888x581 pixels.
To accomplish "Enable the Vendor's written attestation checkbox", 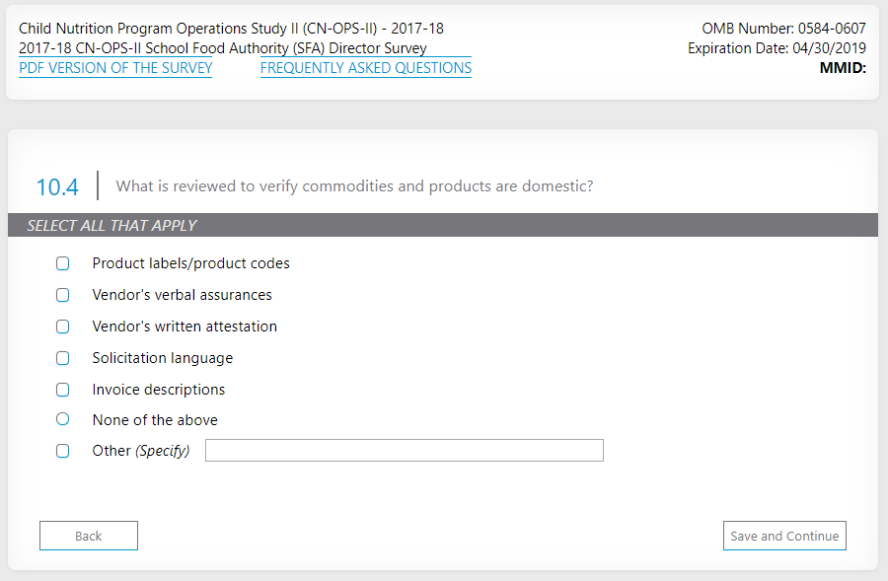I will pos(63,327).
